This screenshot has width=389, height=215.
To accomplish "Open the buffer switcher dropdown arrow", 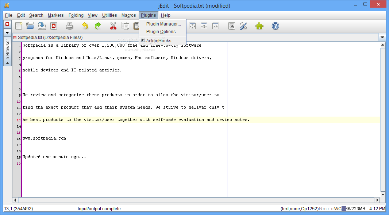I will [382, 38].
